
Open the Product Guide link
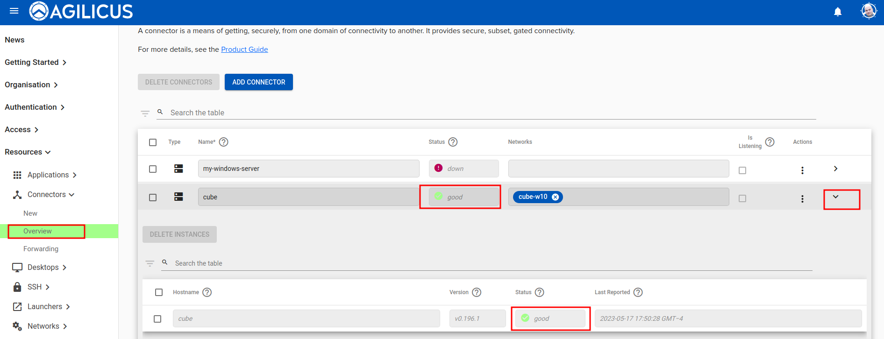click(244, 49)
